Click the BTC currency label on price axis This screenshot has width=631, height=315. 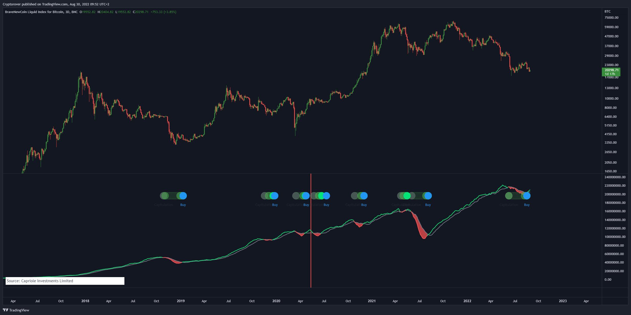[x=607, y=12]
